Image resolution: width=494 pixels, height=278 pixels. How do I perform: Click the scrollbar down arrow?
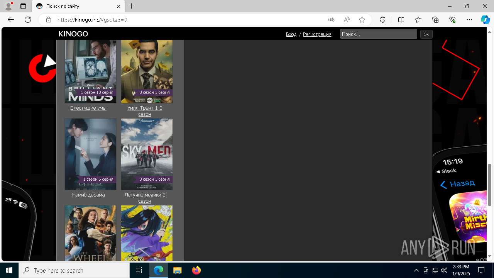(490, 256)
